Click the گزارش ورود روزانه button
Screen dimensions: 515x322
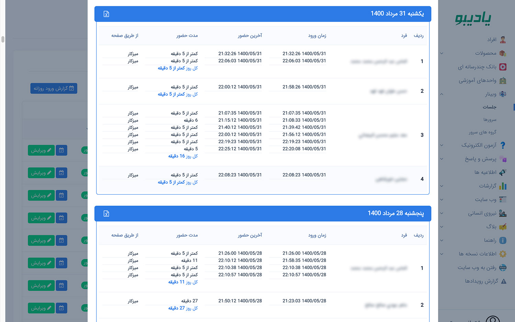[54, 88]
